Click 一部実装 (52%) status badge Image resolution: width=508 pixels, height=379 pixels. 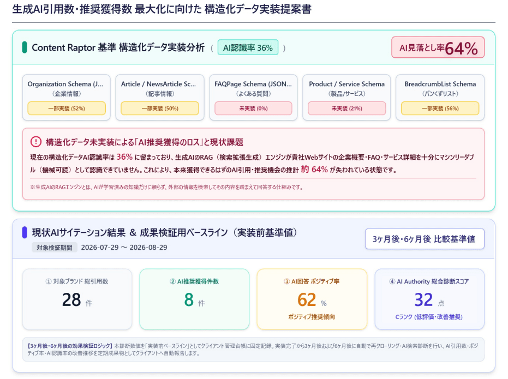click(x=67, y=109)
